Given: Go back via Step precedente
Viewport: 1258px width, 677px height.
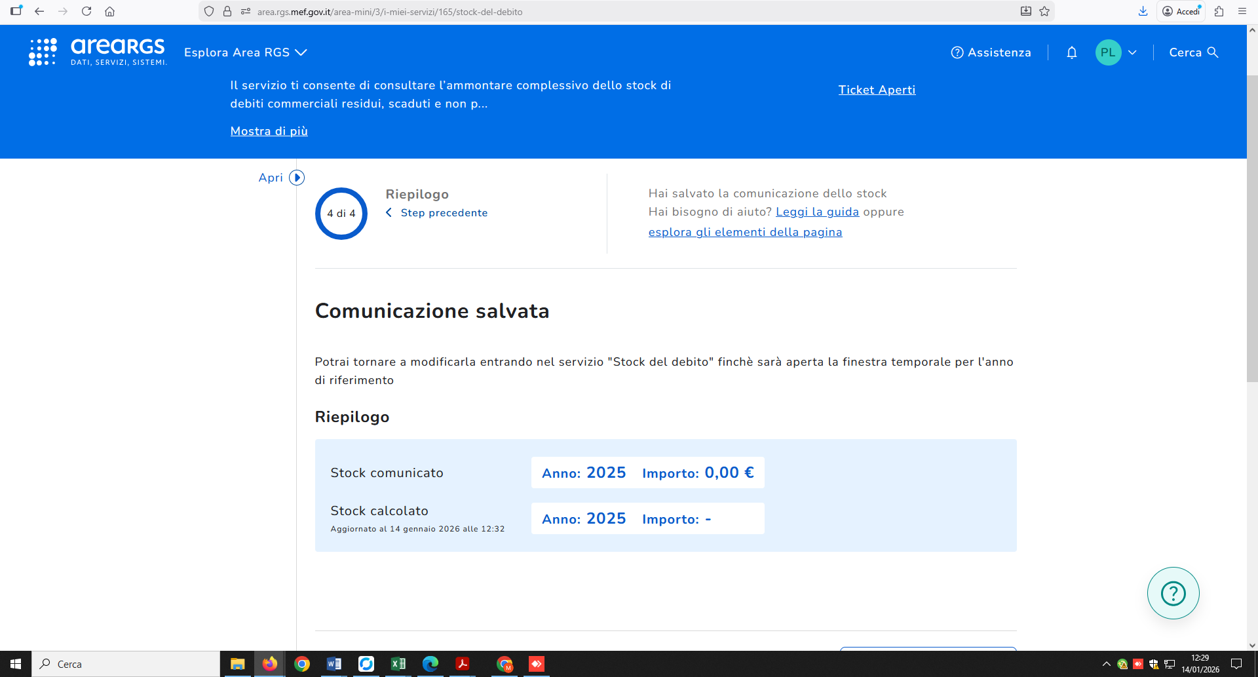Looking at the screenshot, I should 437,213.
